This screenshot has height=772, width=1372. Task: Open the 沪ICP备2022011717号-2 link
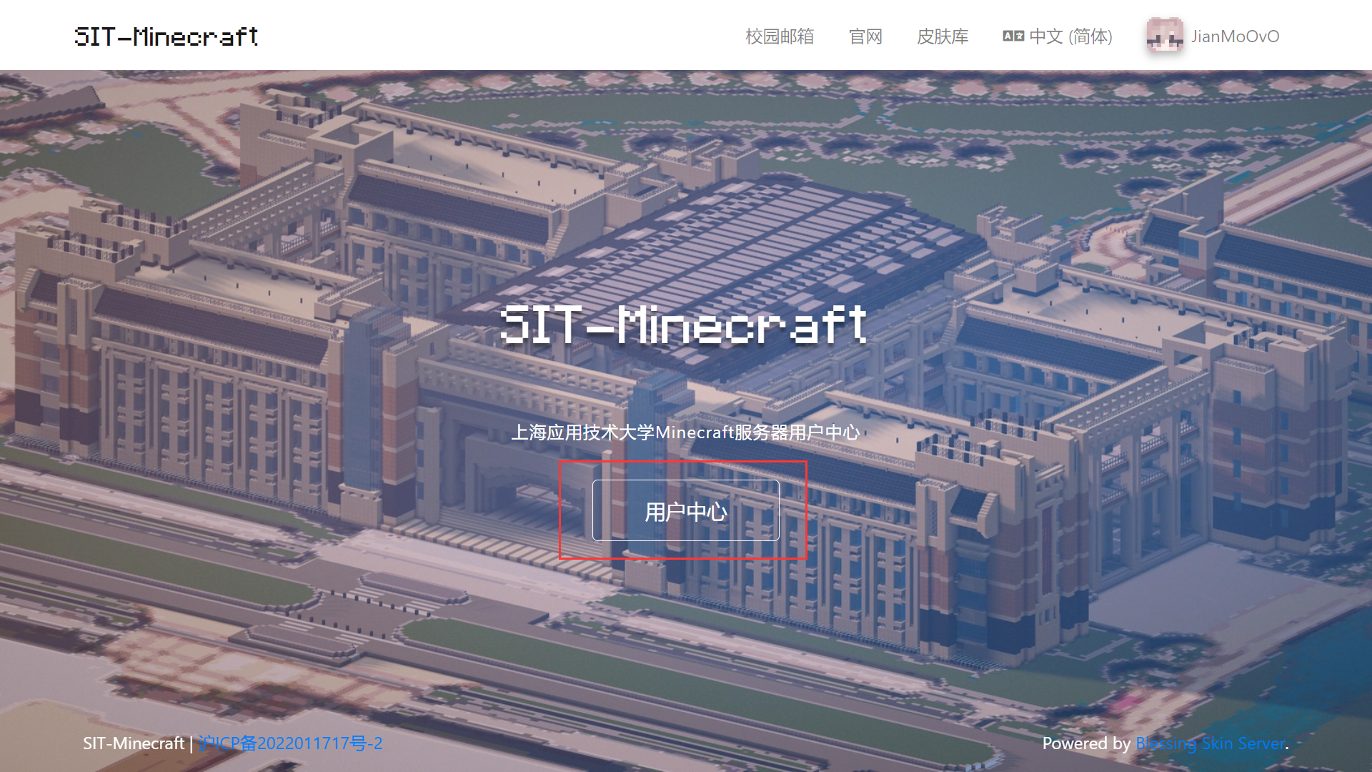tap(290, 743)
